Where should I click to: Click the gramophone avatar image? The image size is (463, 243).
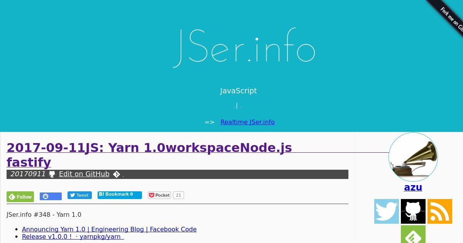pos(413,157)
